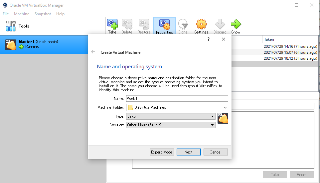Open the Type dropdown showing Linux

pos(171,116)
